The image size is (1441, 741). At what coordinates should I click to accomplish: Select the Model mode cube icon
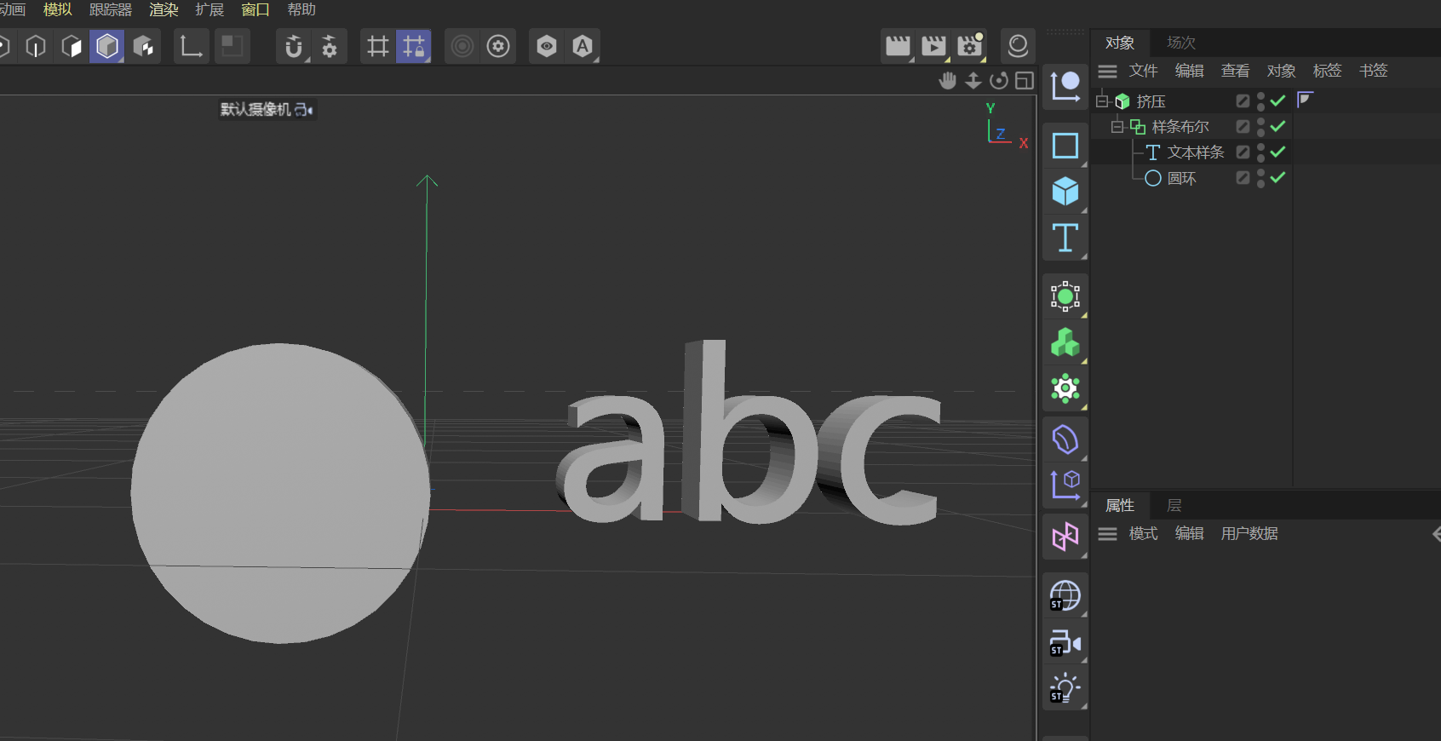107,46
